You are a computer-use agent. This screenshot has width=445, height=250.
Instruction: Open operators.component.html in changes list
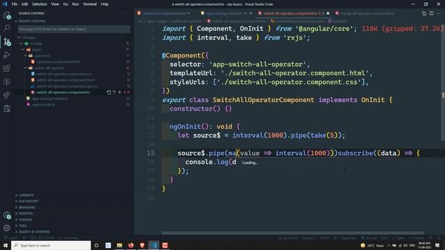pos(58,62)
